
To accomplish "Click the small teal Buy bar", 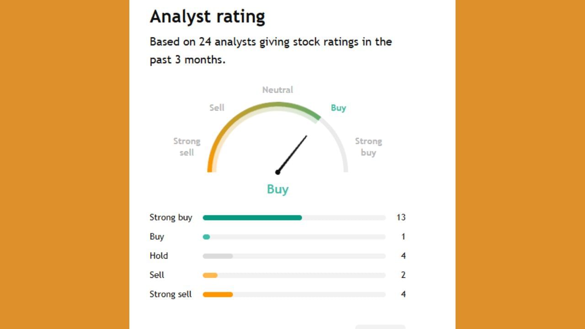I will [206, 237].
